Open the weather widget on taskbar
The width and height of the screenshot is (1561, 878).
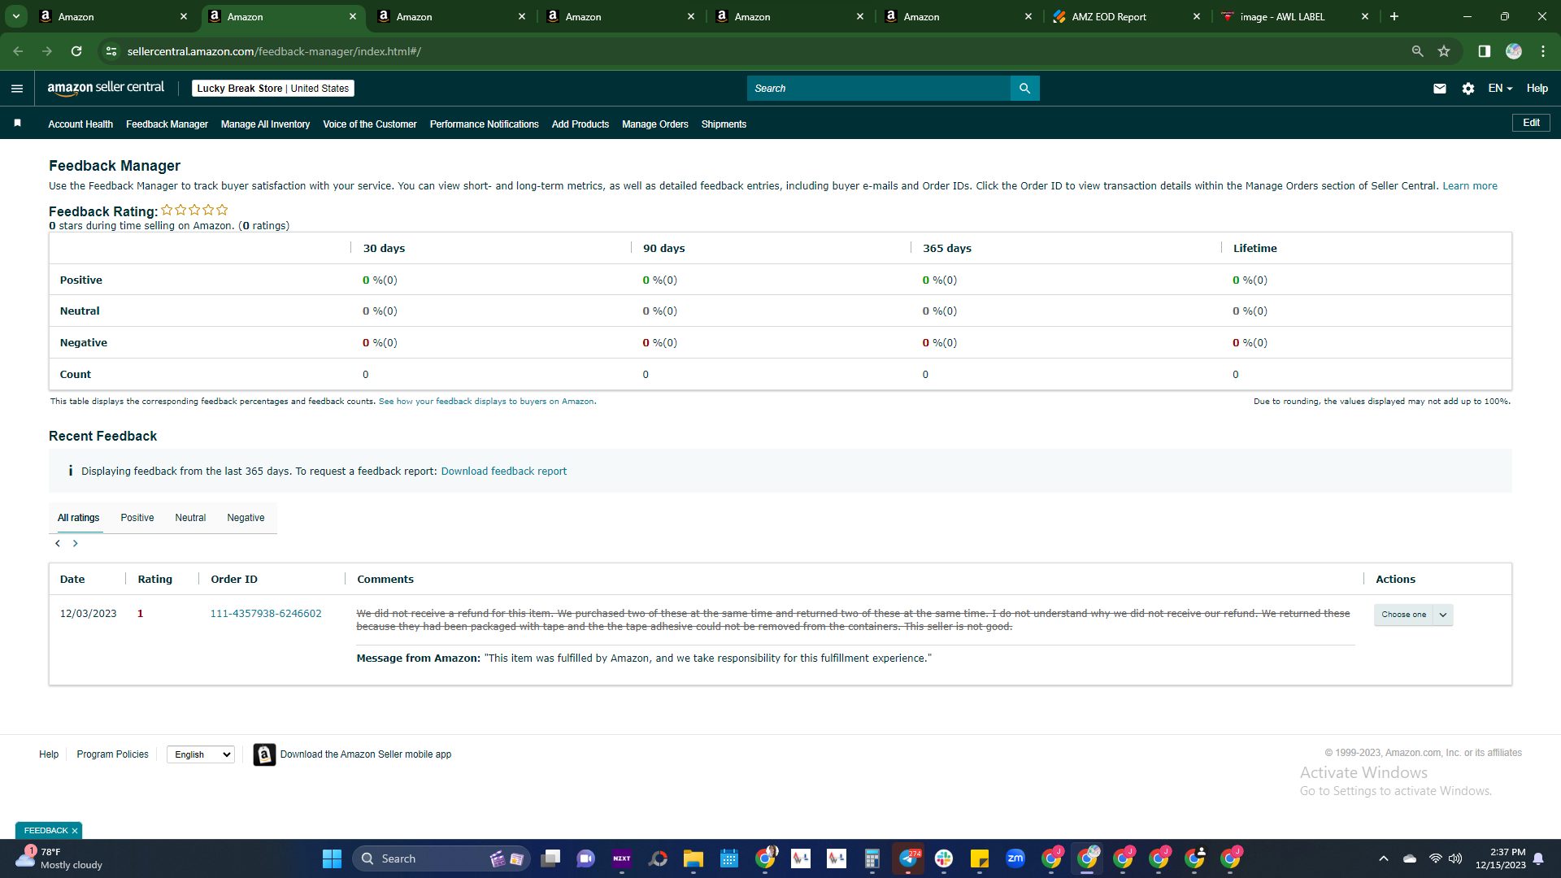tap(60, 858)
